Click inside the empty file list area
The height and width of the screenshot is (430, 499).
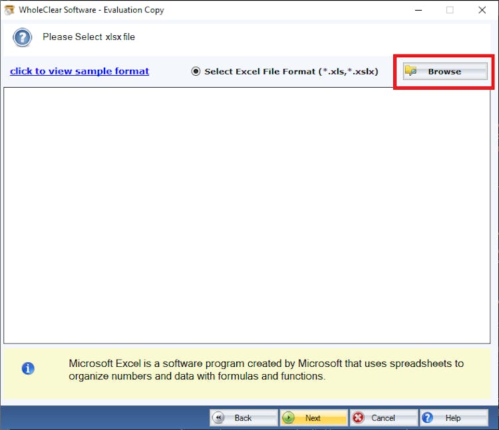pyautogui.click(x=247, y=215)
